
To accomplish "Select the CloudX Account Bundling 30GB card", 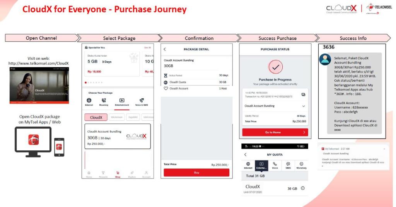I will point(118,136).
